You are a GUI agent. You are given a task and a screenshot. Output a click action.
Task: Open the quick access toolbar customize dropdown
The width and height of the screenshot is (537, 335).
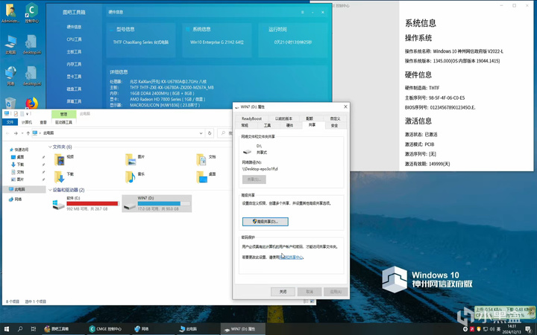click(x=27, y=114)
